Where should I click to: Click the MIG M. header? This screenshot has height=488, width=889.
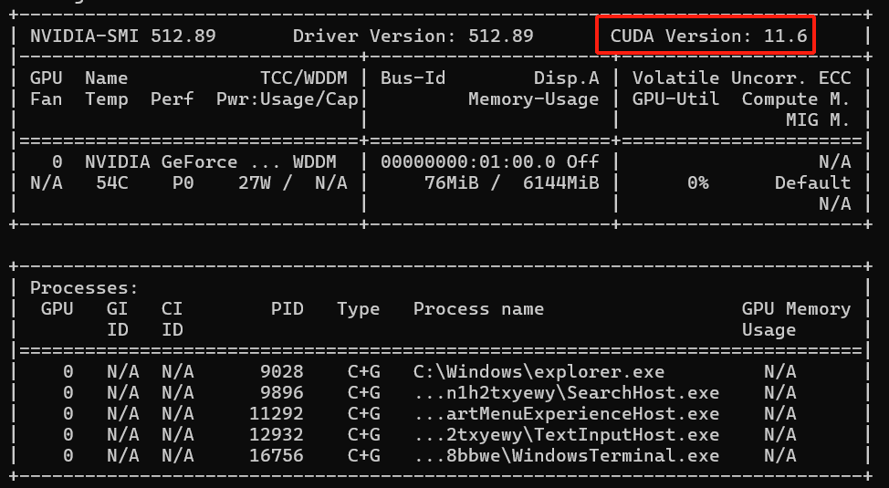pos(818,120)
